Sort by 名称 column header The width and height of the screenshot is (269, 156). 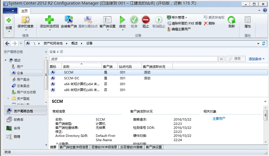(x=81, y=66)
